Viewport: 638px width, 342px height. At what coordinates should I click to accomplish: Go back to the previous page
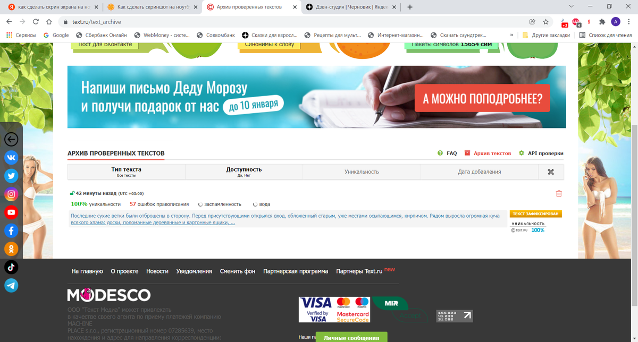tap(9, 22)
